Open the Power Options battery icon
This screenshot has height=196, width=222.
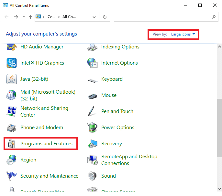93,128
